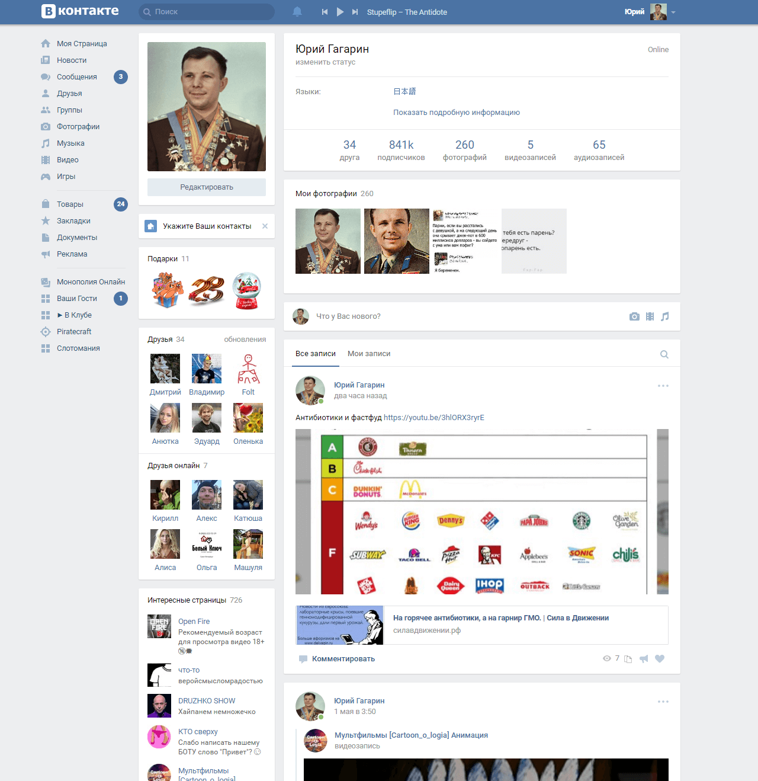Open Мультфильмы [Cartoon_o_logia] Анимация link

tap(411, 735)
